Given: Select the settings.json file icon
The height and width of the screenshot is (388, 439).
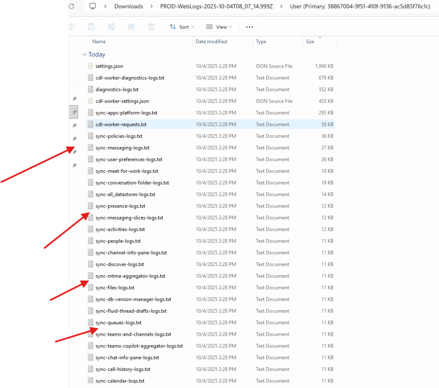Looking at the screenshot, I should click(x=90, y=66).
